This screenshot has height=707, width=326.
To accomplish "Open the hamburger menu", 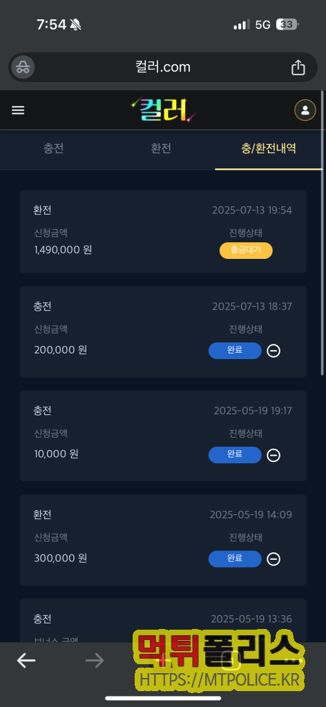I will (18, 110).
